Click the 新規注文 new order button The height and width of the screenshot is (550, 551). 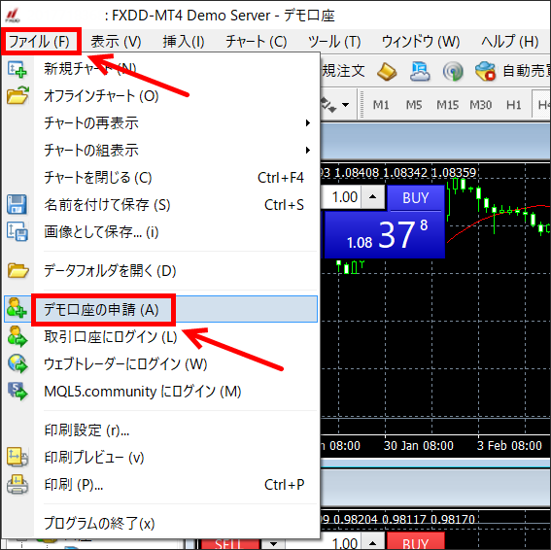click(x=343, y=71)
